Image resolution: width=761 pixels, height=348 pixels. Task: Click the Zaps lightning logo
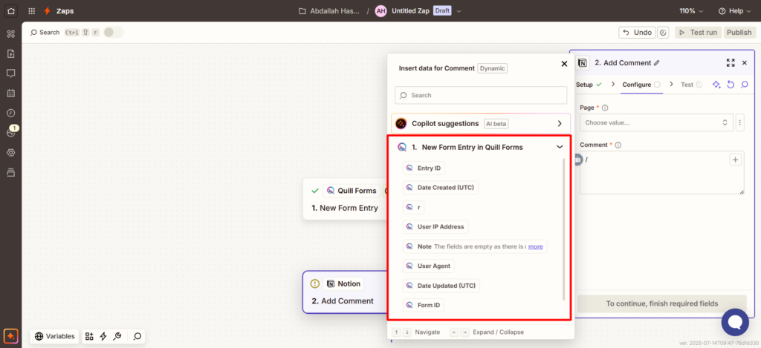pos(47,10)
